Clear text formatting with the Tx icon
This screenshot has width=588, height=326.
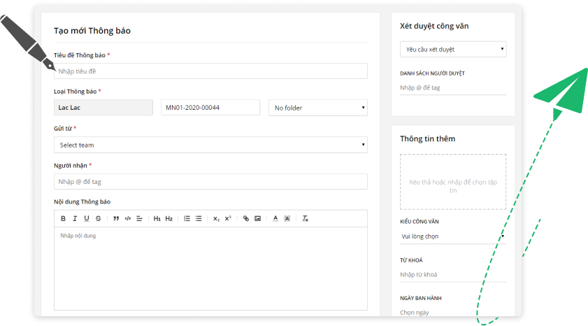tap(305, 218)
